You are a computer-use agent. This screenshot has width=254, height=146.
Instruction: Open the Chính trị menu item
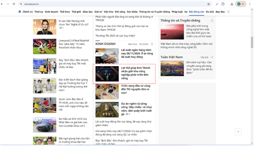pyautogui.click(x=28, y=12)
